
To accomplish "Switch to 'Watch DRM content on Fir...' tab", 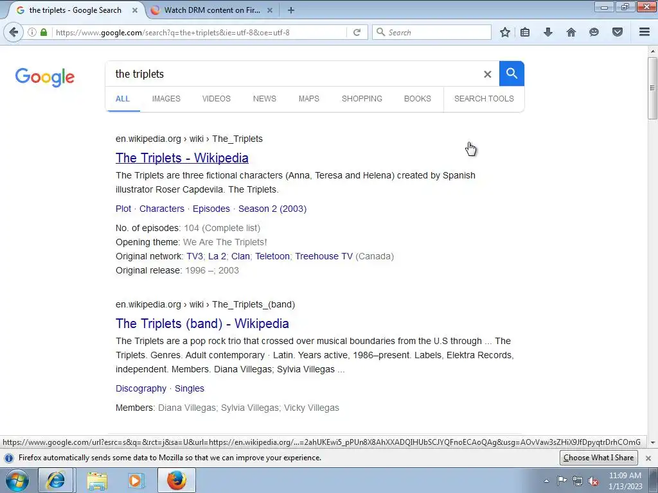I will (212, 10).
